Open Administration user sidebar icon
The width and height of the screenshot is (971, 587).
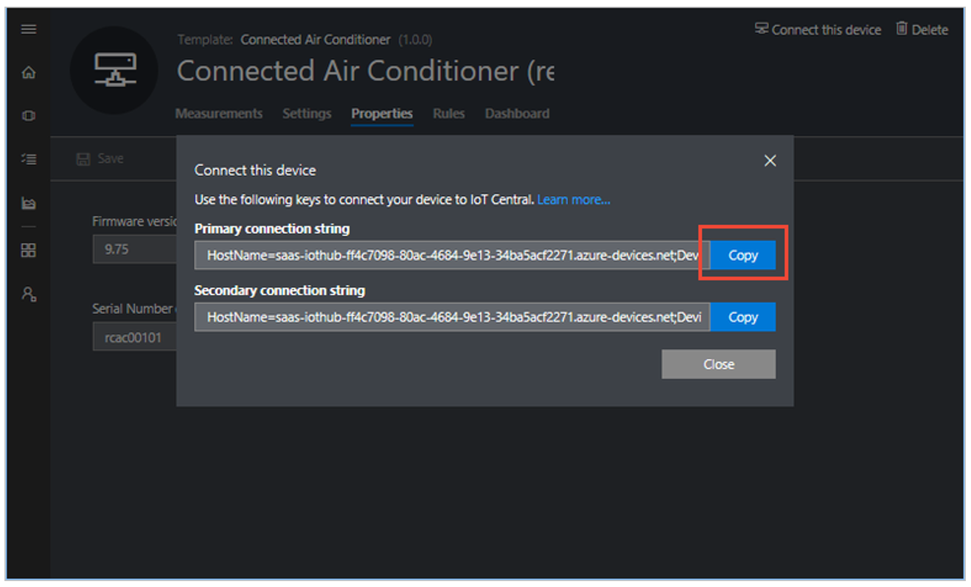tap(29, 293)
